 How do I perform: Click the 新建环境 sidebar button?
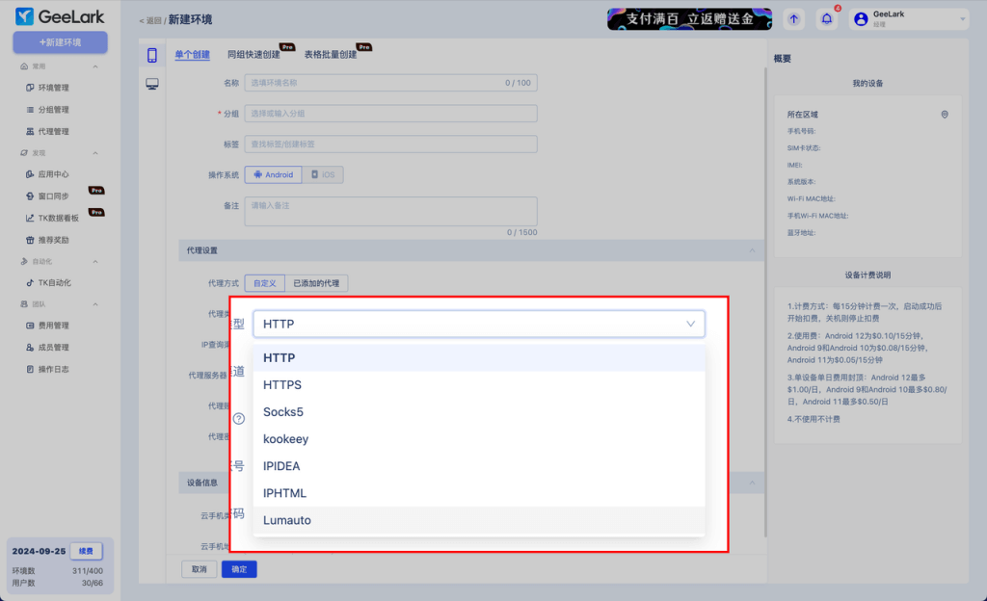[x=60, y=42]
